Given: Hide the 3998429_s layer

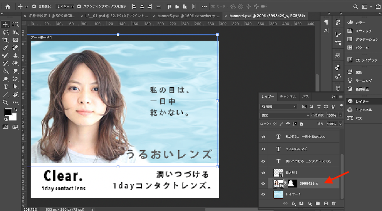Looking at the screenshot, I should click(263, 183).
